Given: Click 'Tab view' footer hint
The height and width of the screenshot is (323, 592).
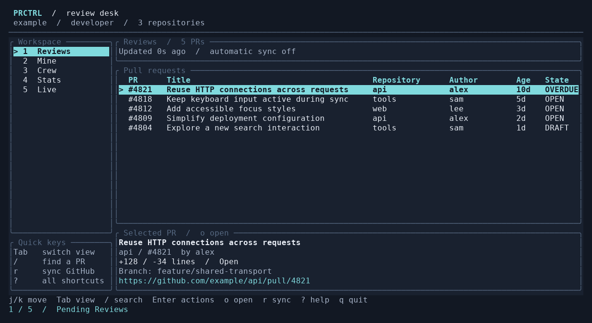Looking at the screenshot, I should click(76, 300).
